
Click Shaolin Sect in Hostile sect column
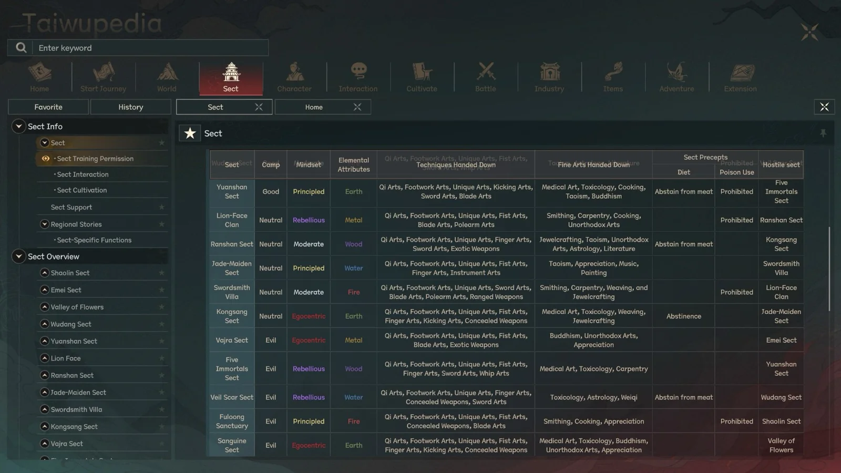(x=781, y=421)
